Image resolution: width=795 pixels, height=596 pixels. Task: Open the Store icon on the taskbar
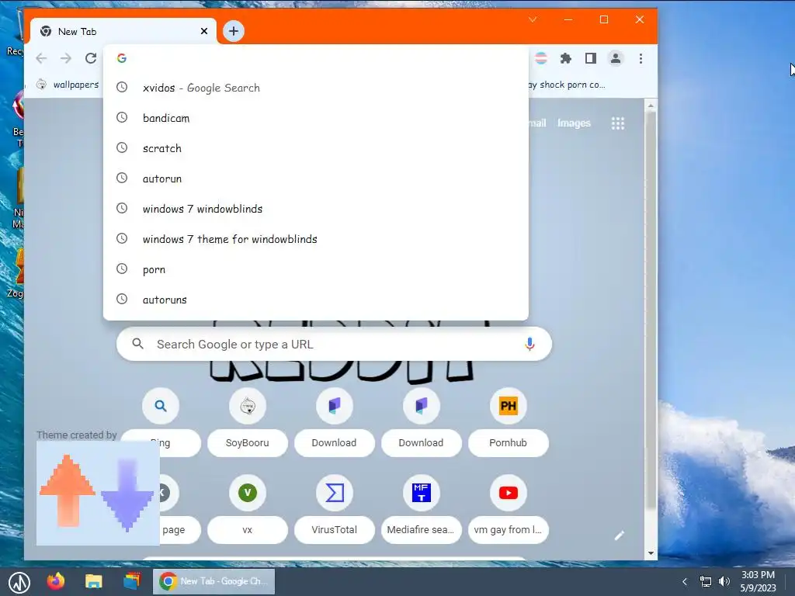132,581
